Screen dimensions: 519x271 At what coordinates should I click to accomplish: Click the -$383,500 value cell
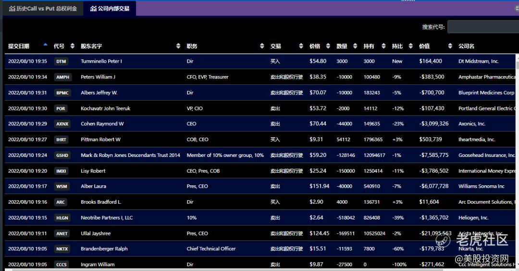[432, 77]
